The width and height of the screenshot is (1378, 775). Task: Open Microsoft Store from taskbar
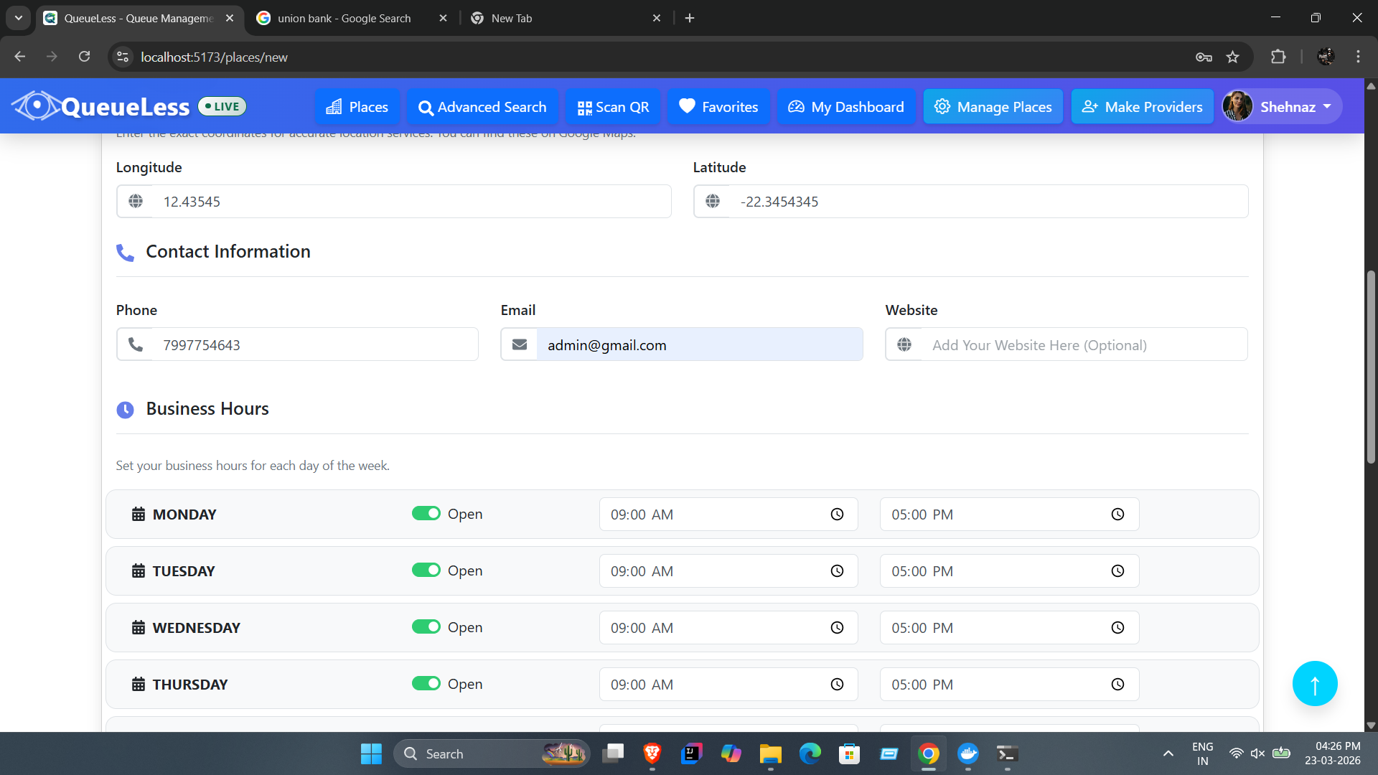(x=849, y=753)
